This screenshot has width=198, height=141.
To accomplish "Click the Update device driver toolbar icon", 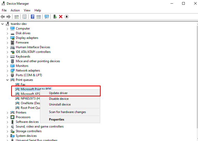I will click(x=55, y=17).
